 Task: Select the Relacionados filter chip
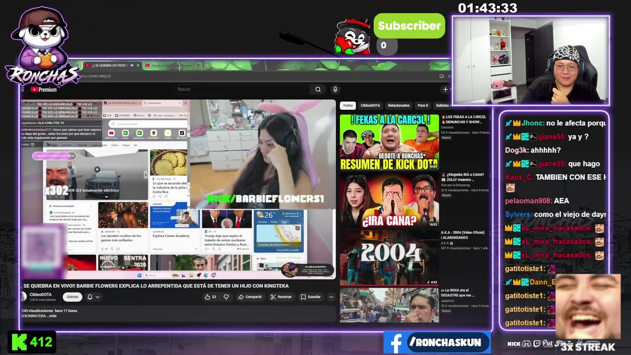point(399,106)
